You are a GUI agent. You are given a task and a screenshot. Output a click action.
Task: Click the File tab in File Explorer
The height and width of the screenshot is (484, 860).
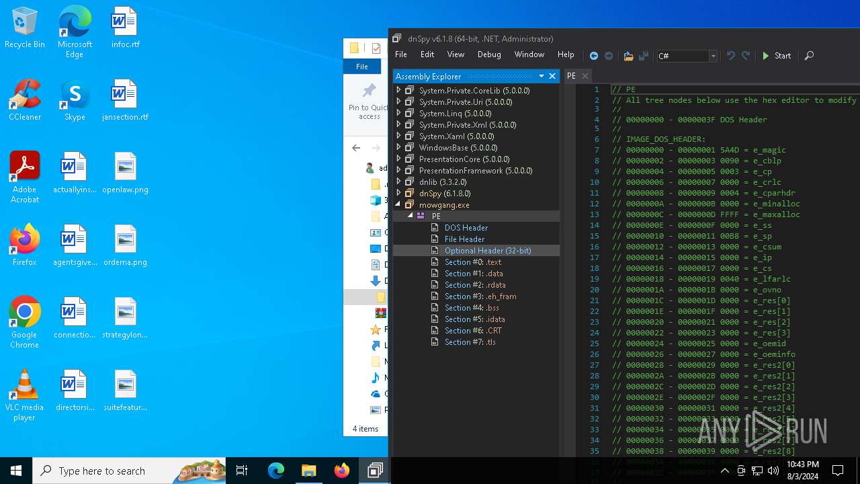[x=362, y=67]
